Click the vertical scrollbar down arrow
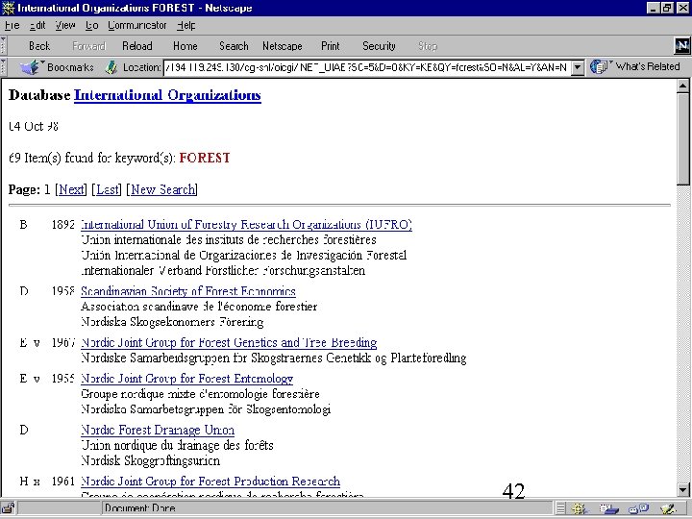The height and width of the screenshot is (519, 692). [682, 489]
